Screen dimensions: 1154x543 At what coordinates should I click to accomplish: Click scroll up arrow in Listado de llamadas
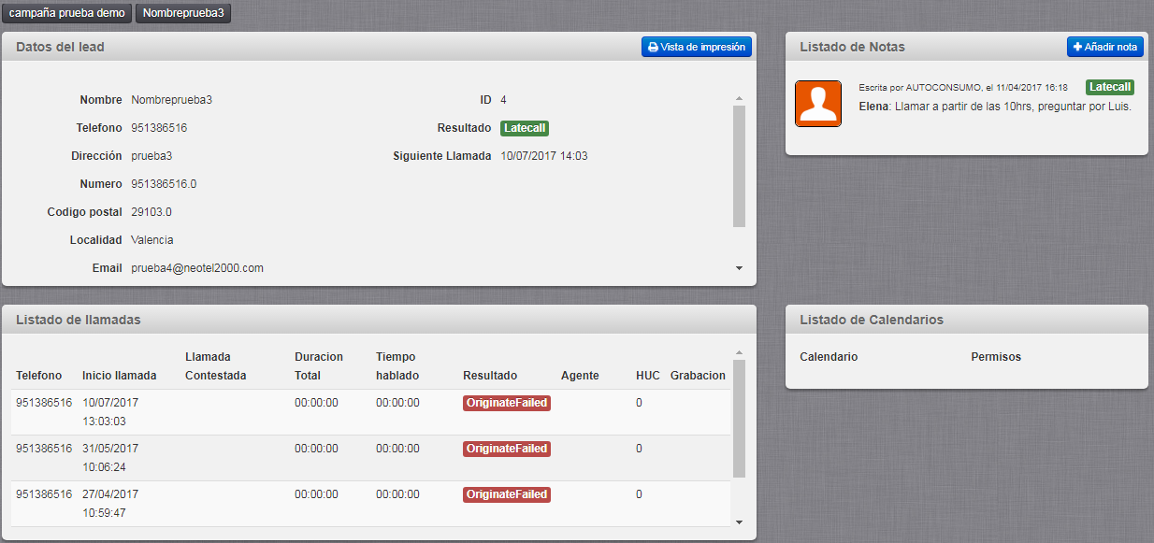pyautogui.click(x=739, y=352)
